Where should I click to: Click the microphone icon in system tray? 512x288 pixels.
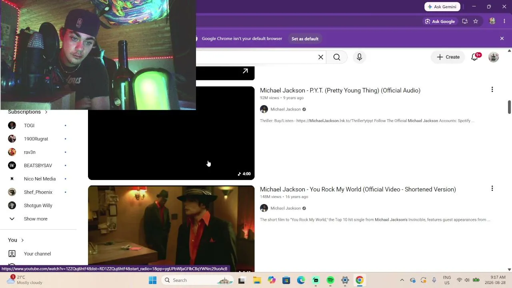[x=434, y=280]
